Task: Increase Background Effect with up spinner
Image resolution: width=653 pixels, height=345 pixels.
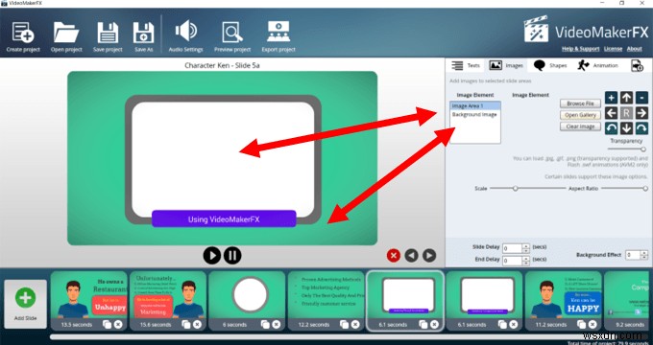Action: (643, 253)
